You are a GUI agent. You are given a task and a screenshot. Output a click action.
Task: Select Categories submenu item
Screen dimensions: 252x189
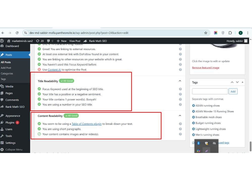pos(7,73)
